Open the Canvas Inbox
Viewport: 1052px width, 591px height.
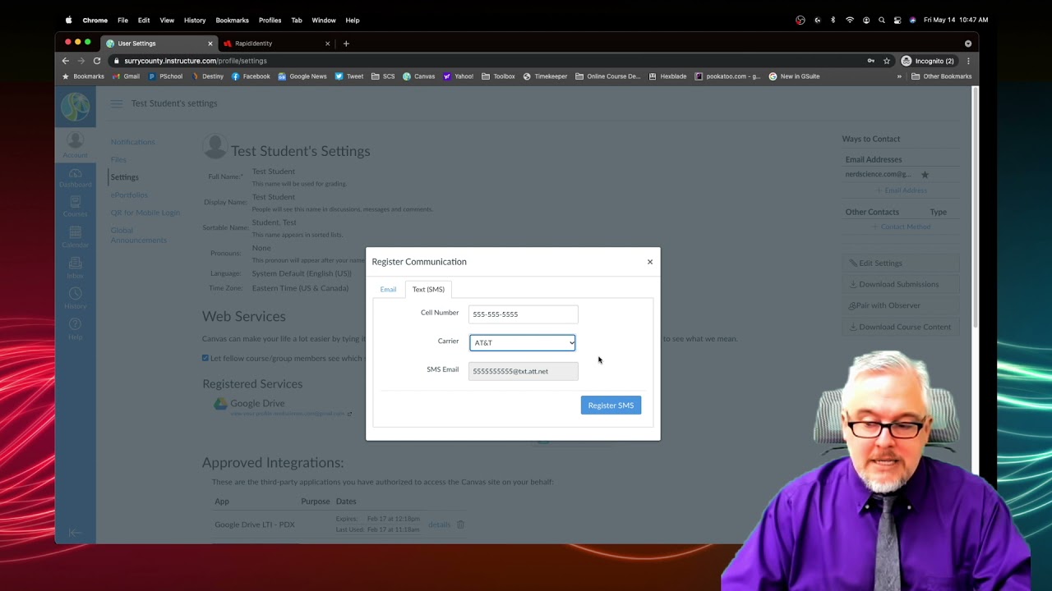tap(75, 268)
